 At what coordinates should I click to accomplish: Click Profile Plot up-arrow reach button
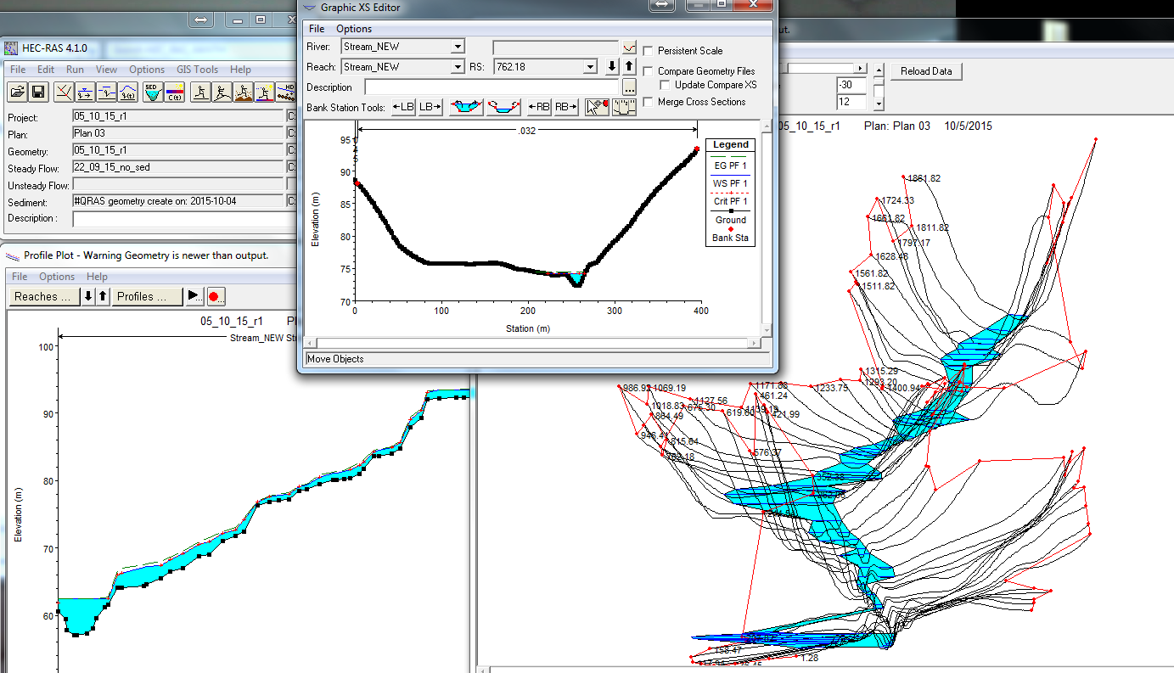coord(103,296)
